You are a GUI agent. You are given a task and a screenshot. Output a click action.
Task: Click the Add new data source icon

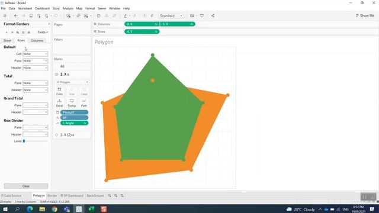click(x=38, y=16)
